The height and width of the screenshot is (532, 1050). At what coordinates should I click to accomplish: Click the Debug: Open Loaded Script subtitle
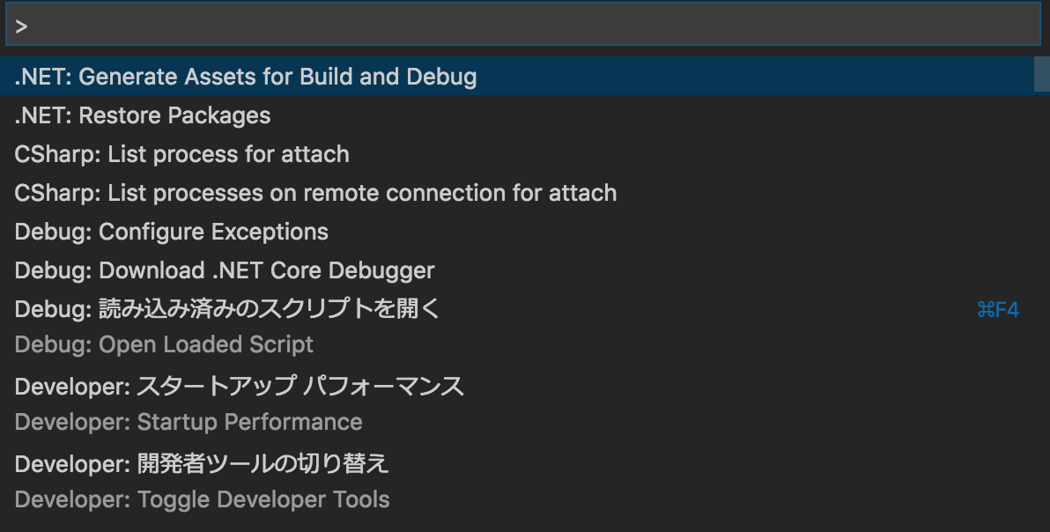click(x=164, y=344)
